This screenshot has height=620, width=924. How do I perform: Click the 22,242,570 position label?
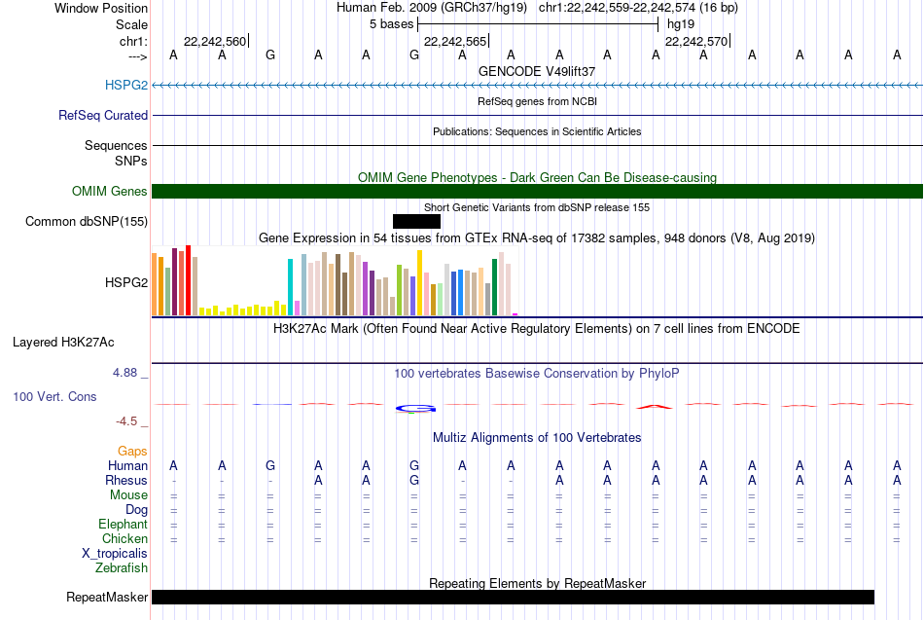tap(696, 41)
